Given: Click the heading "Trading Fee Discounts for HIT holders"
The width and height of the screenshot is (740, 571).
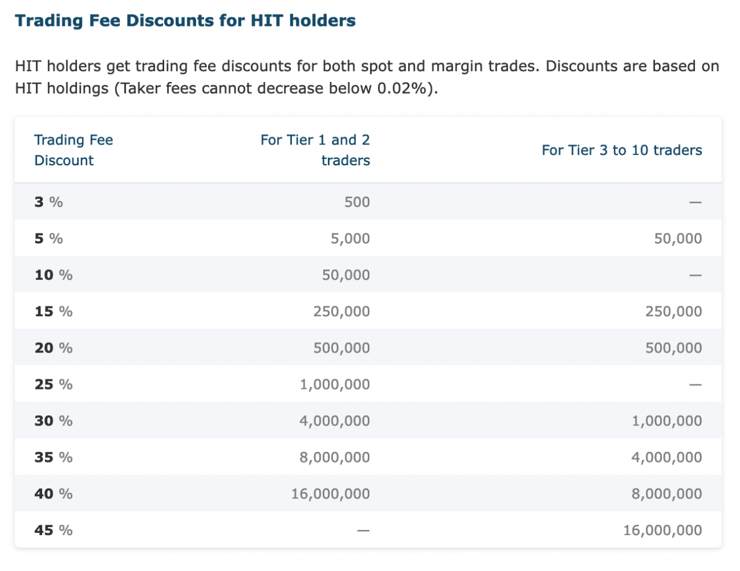Looking at the screenshot, I should [x=185, y=21].
